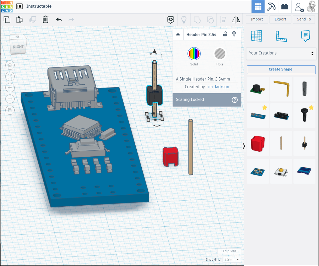The image size is (319, 266).
Task: Select the Solid rainbow color swatch
Action: point(194,54)
